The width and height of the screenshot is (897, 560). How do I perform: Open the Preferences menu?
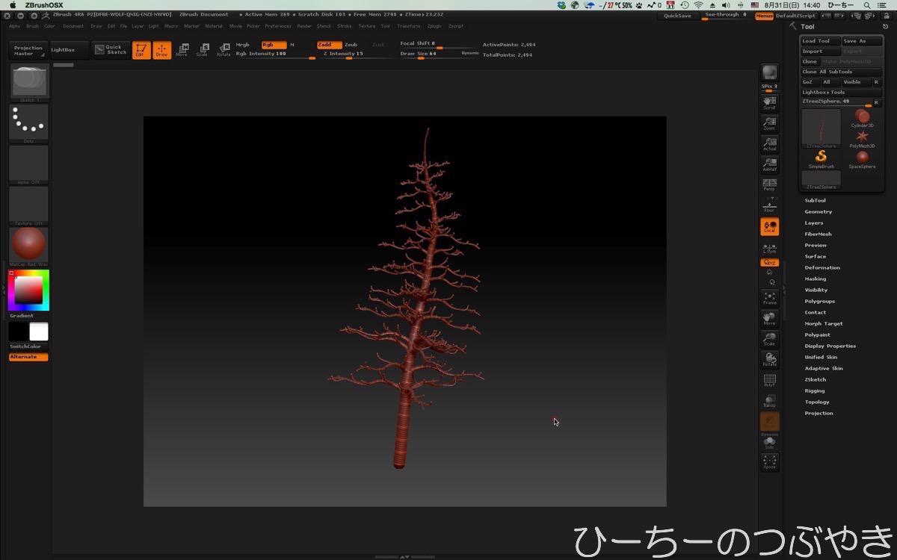click(x=277, y=26)
